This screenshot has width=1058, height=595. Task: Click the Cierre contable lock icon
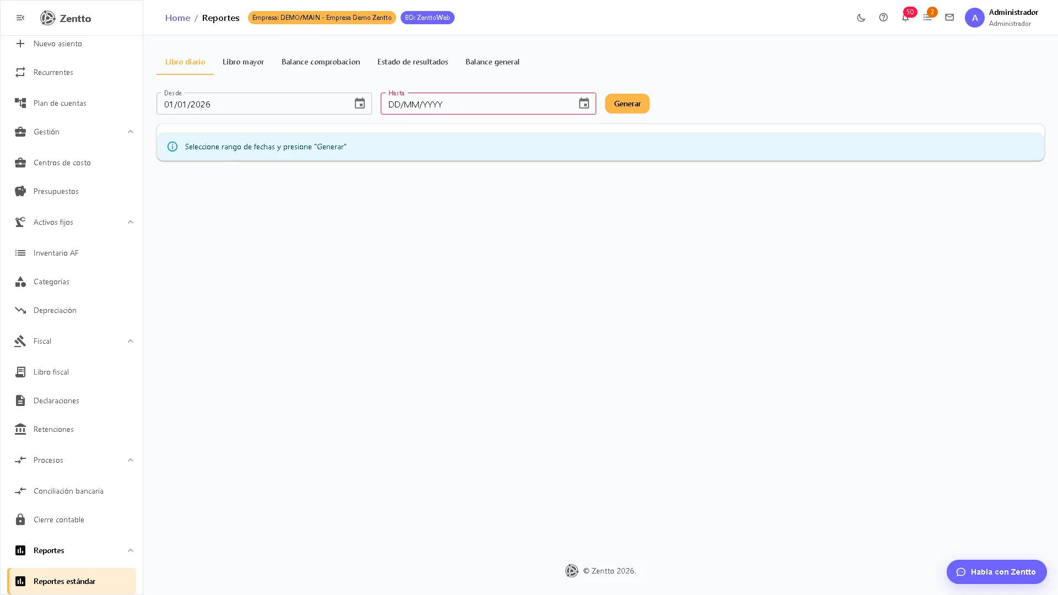[20, 520]
